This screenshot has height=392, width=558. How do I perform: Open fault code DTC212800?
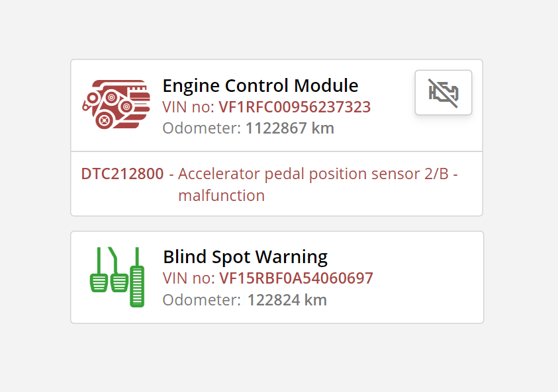tap(122, 173)
